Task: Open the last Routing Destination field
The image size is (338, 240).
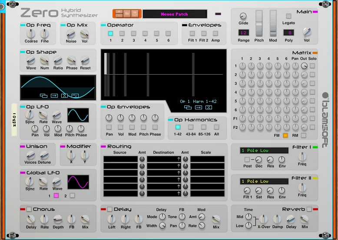Action: (164, 194)
